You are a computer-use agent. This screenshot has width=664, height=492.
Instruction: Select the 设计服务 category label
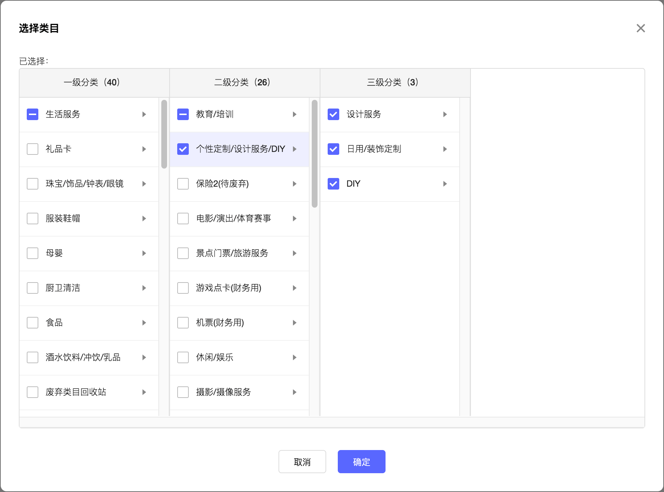pyautogui.click(x=364, y=114)
